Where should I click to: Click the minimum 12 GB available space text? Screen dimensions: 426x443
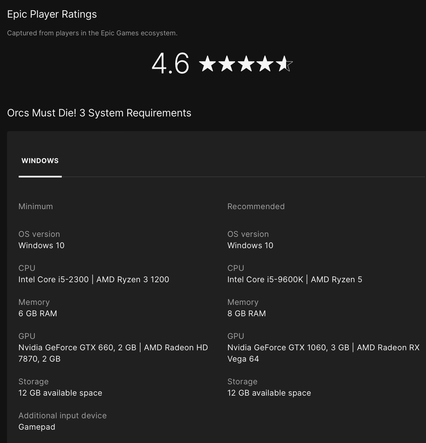[60, 393]
